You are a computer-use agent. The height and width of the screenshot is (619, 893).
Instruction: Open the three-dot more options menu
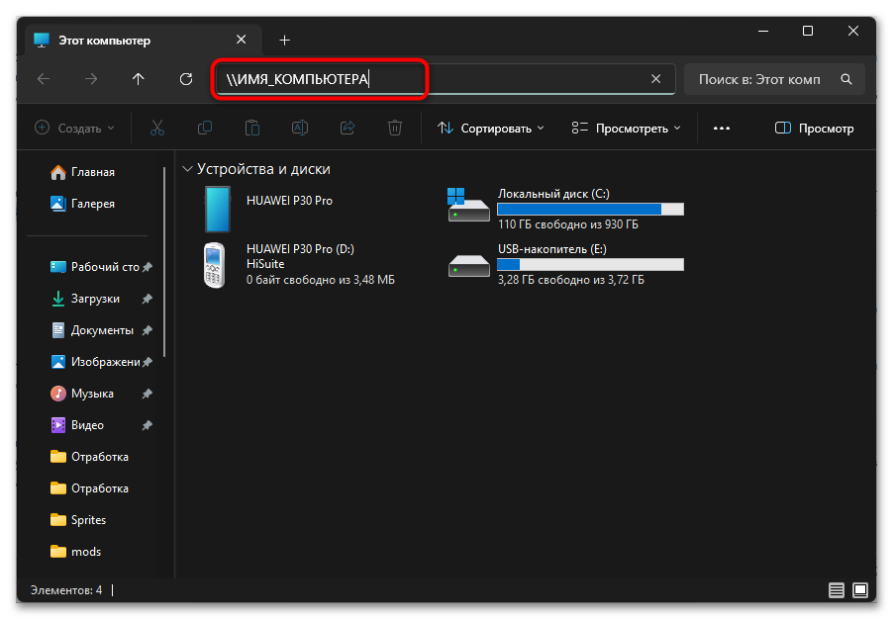coord(722,128)
